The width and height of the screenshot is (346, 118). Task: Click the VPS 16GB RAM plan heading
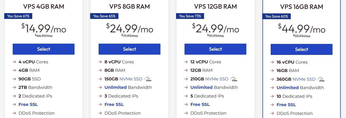(302, 7)
